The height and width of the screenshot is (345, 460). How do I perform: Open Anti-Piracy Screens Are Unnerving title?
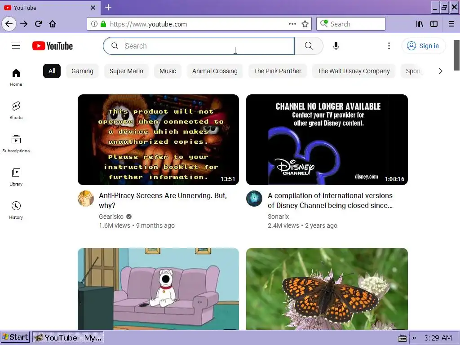click(163, 200)
